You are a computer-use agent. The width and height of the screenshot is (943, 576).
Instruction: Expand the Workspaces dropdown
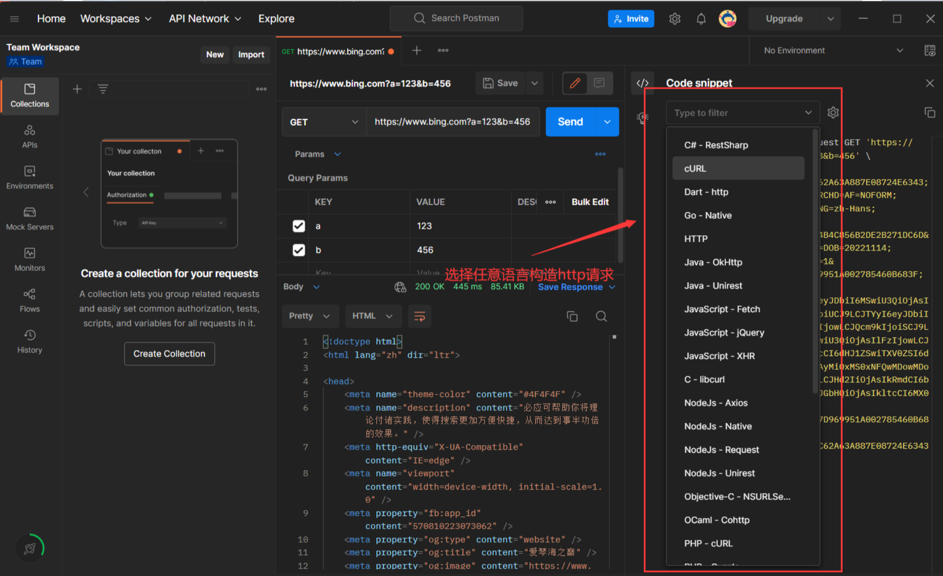pyautogui.click(x=116, y=19)
